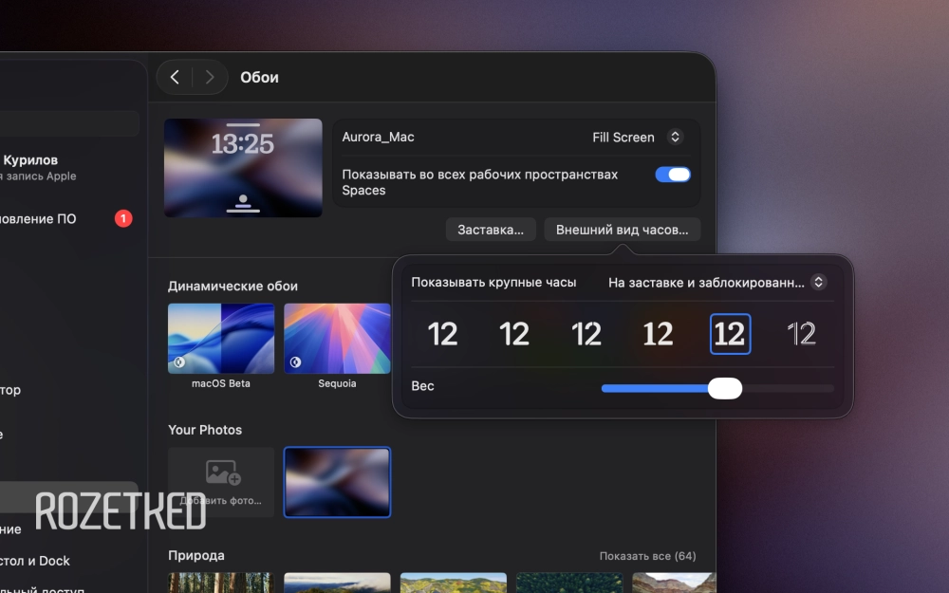Viewport: 949px width, 593px height.
Task: Select the first clock font style
Action: [442, 334]
